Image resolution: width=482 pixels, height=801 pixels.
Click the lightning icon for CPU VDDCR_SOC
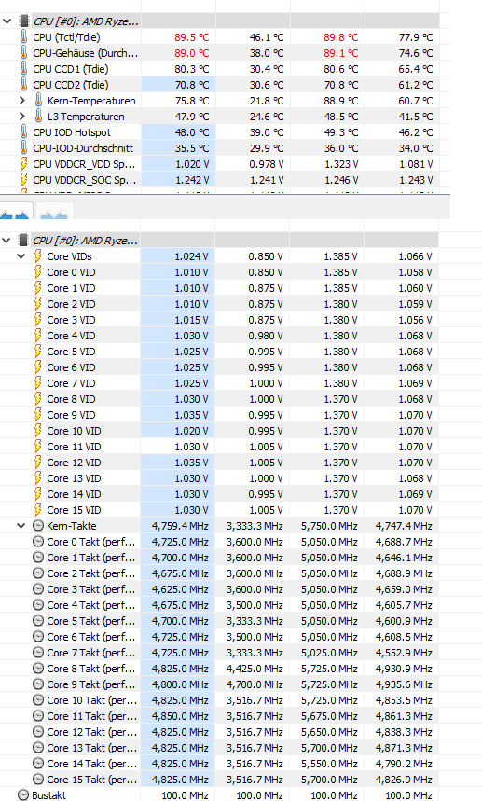[x=23, y=180]
